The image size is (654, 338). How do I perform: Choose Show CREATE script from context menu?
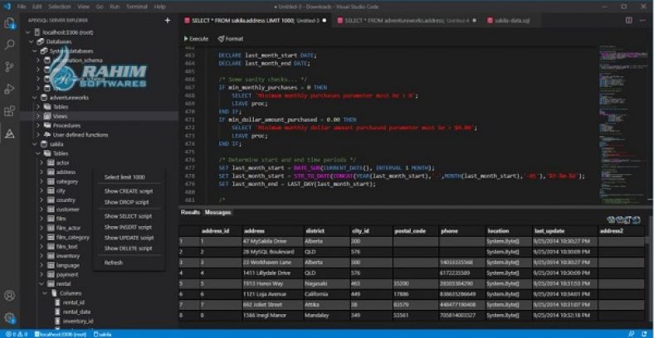coord(128,191)
